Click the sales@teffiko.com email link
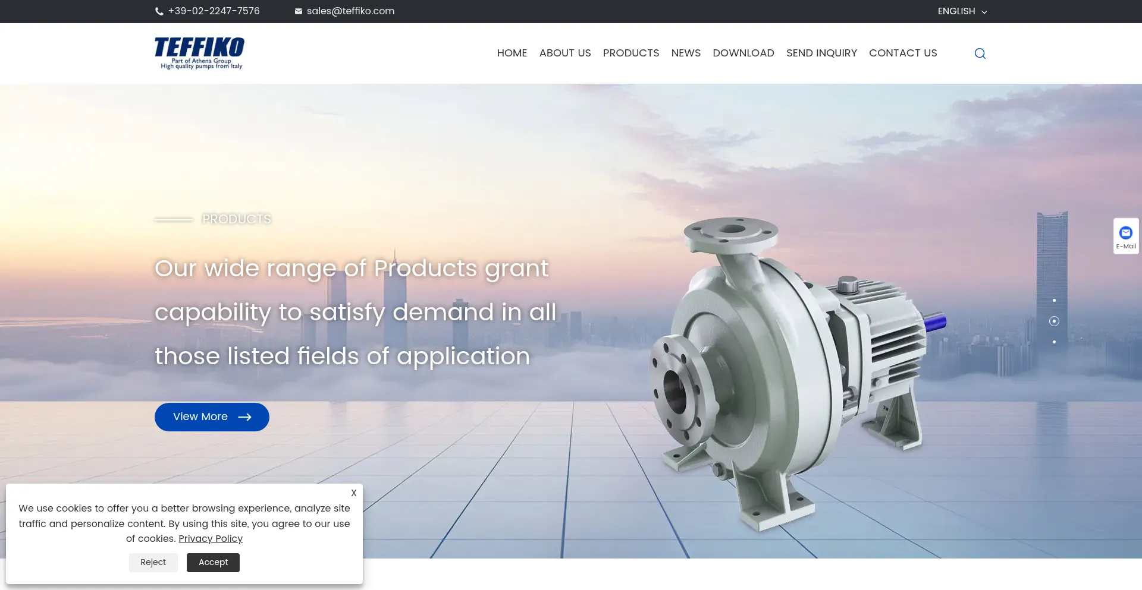 click(350, 11)
